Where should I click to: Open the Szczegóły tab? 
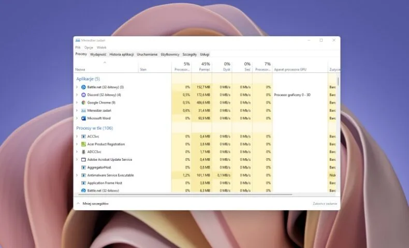click(189, 55)
